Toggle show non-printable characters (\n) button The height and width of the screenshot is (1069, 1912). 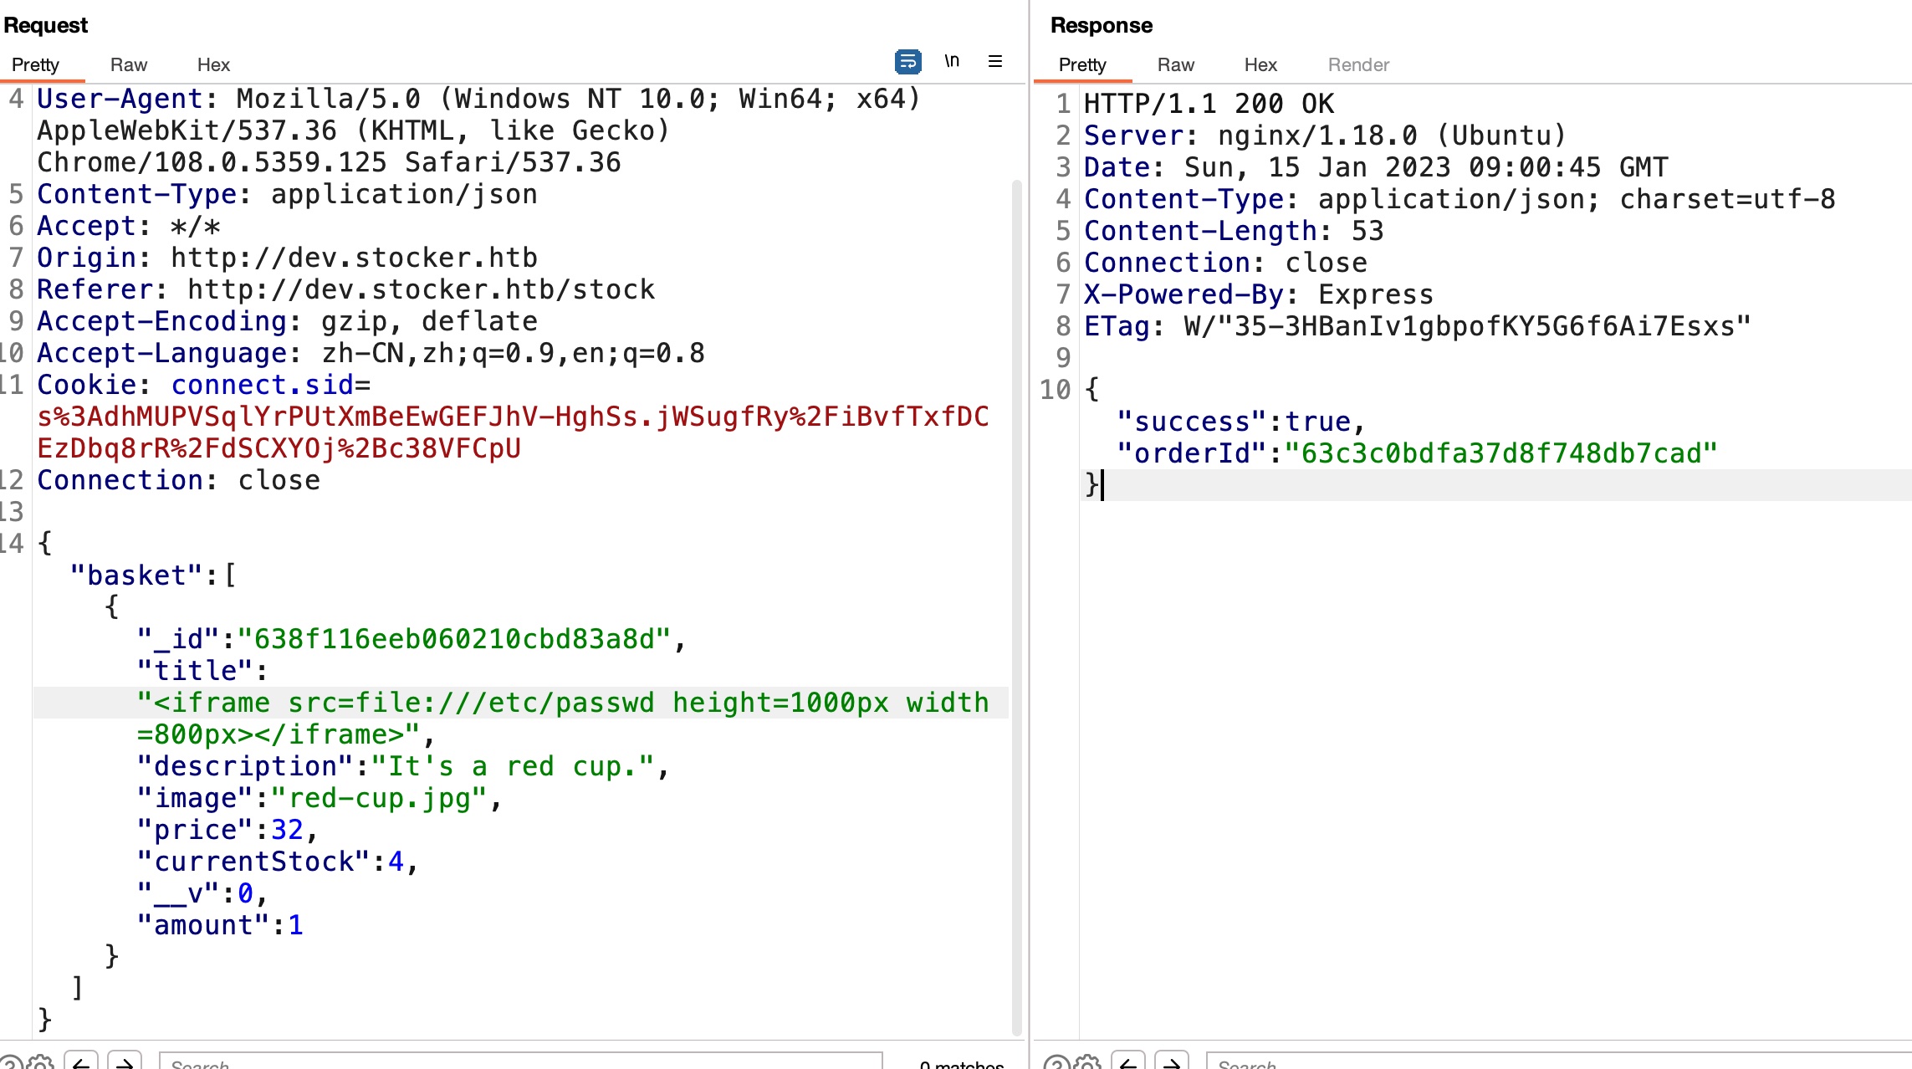point(952,61)
